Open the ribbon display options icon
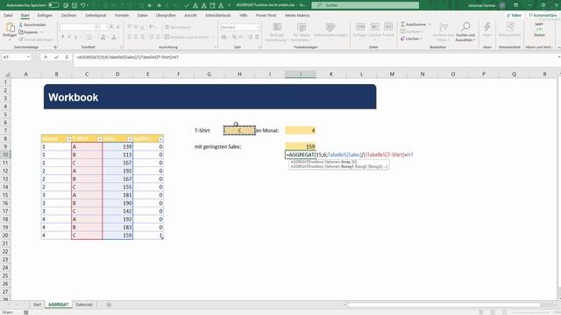Image resolution: width=561 pixels, height=315 pixels. click(x=516, y=5)
